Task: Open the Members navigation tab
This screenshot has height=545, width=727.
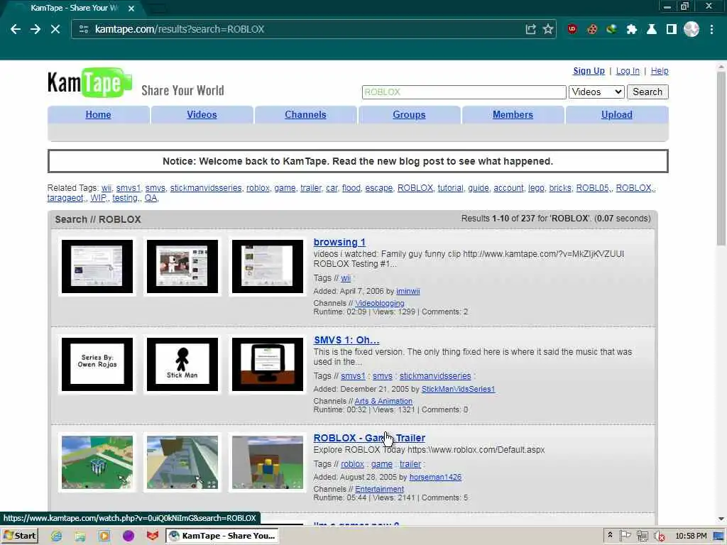Action: [513, 114]
